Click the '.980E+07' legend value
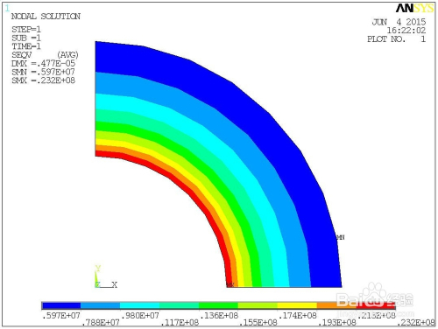 (140, 316)
